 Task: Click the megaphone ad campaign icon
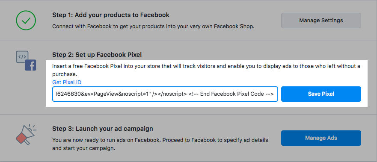(x=26, y=135)
